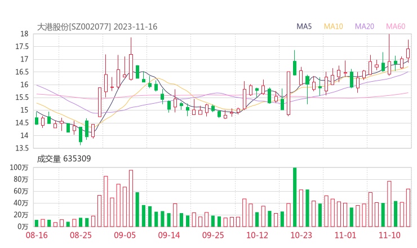Click the 60万 volume axis label
417x248 pixels.
pos(21,191)
